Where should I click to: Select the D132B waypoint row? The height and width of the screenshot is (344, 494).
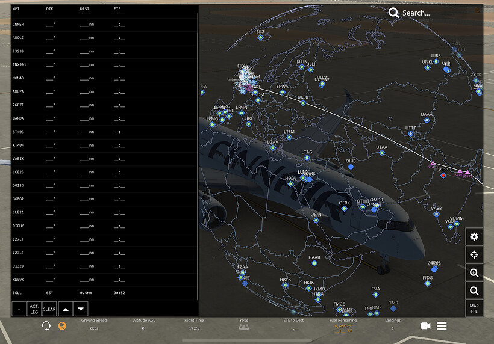(x=104, y=266)
